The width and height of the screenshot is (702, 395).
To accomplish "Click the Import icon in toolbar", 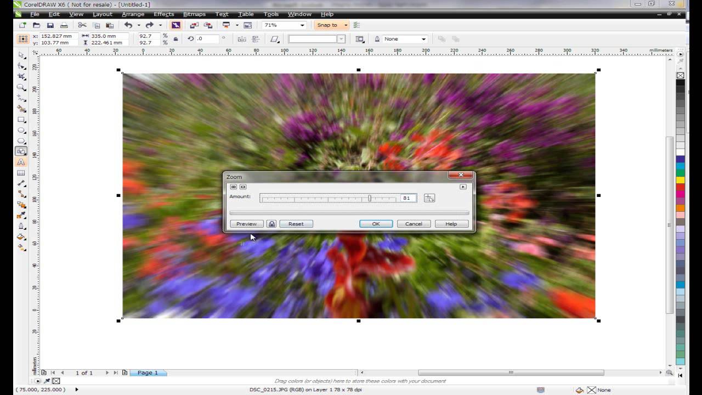I will (x=194, y=25).
